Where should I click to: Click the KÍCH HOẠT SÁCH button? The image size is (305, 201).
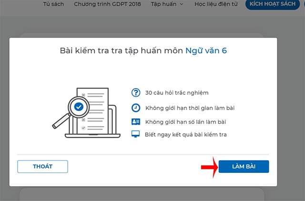point(273,4)
